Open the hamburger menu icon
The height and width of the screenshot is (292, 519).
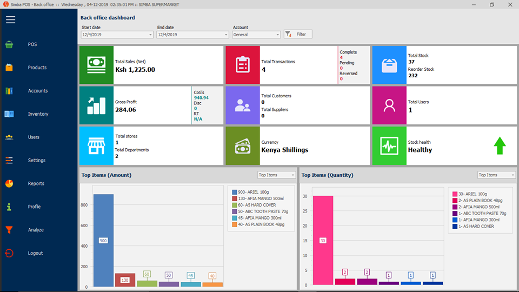point(11,20)
